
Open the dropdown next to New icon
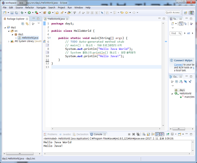click(8, 13)
